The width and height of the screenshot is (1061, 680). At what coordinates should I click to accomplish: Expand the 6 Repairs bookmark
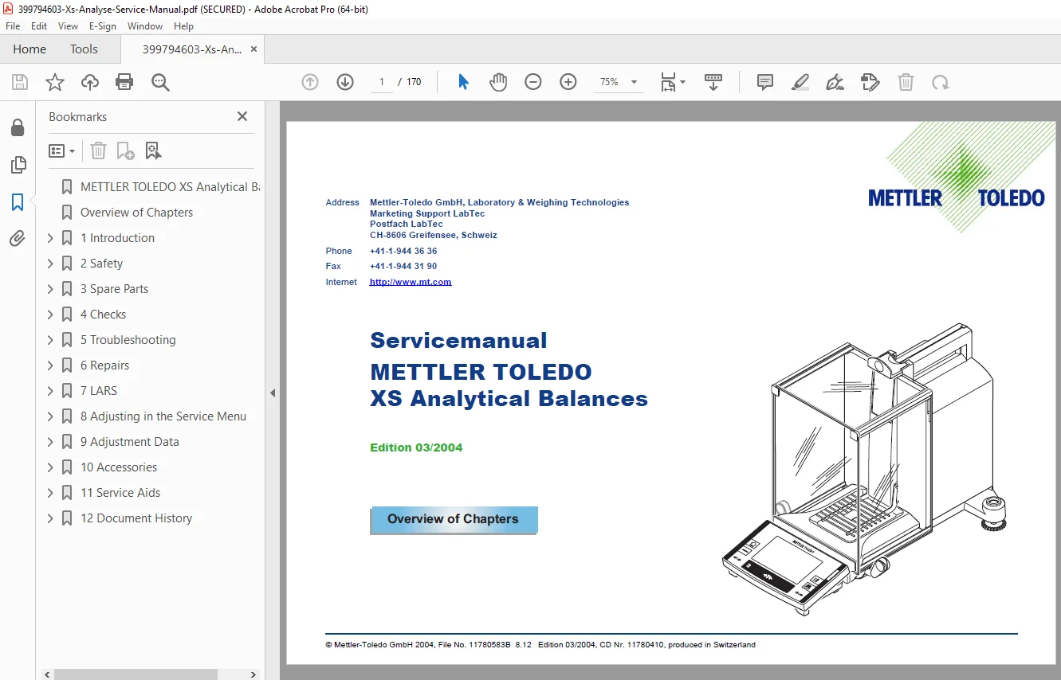50,365
